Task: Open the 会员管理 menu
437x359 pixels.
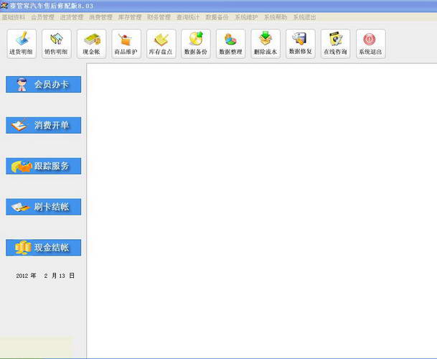Action: [x=42, y=17]
